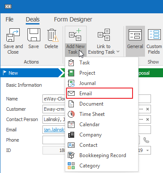Click the Save floppy disk icon
163x173 pixels.
click(x=34, y=35)
